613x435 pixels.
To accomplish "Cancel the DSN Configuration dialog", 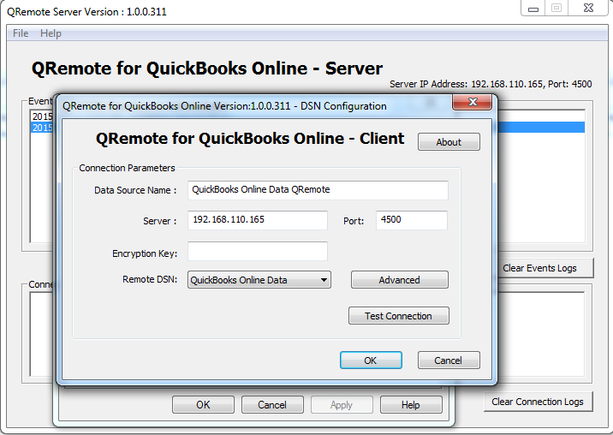I will pyautogui.click(x=449, y=361).
